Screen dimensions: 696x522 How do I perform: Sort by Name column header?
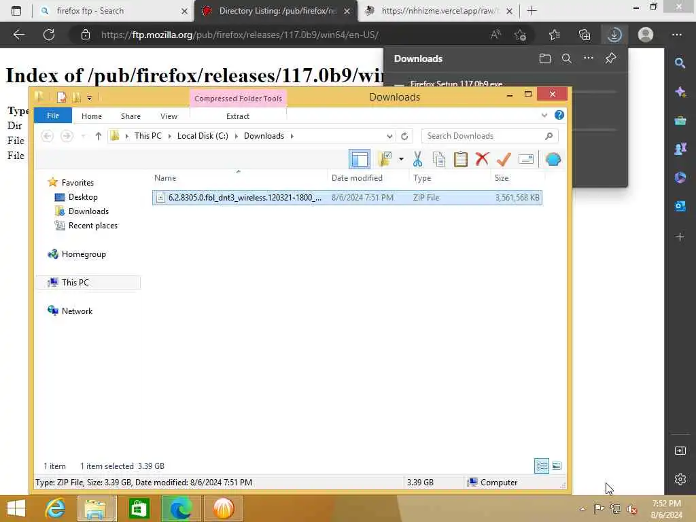(164, 177)
